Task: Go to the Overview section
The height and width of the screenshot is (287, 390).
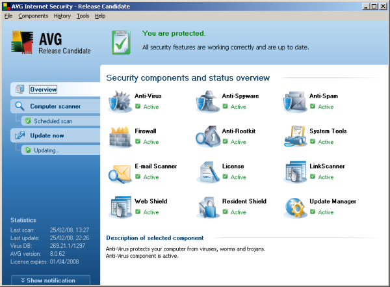Action: click(x=55, y=89)
